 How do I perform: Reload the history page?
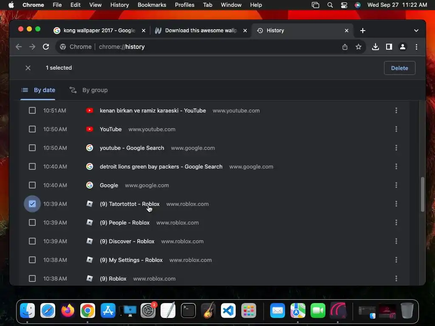click(x=46, y=47)
